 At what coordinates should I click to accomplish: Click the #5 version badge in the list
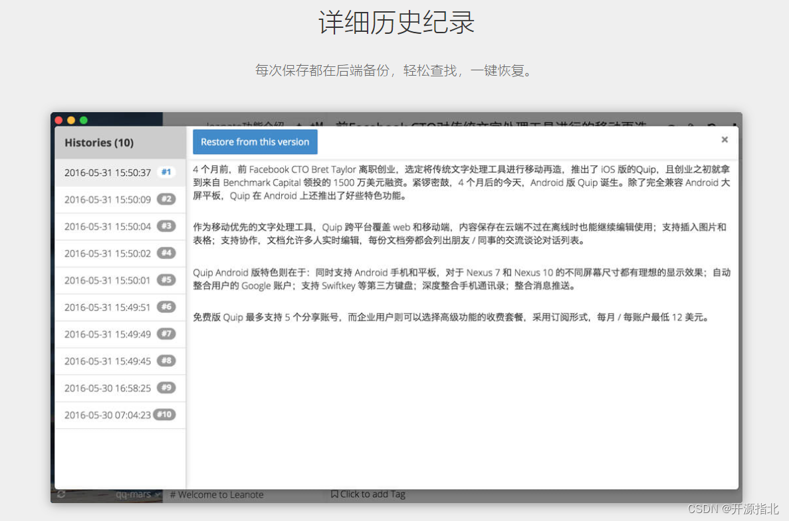click(167, 280)
